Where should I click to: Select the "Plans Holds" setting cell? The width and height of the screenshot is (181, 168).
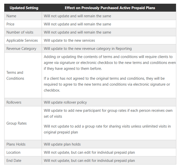pos(16,144)
